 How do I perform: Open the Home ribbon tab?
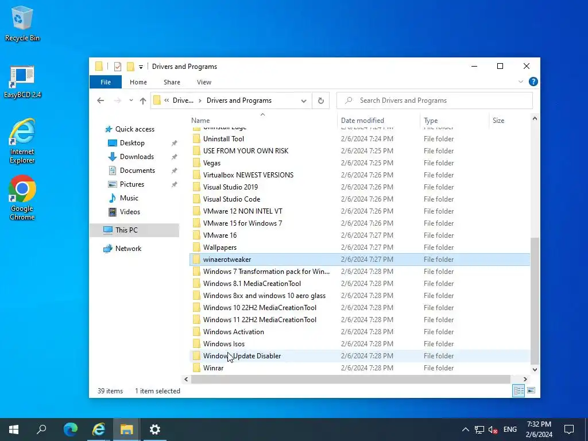point(138,82)
